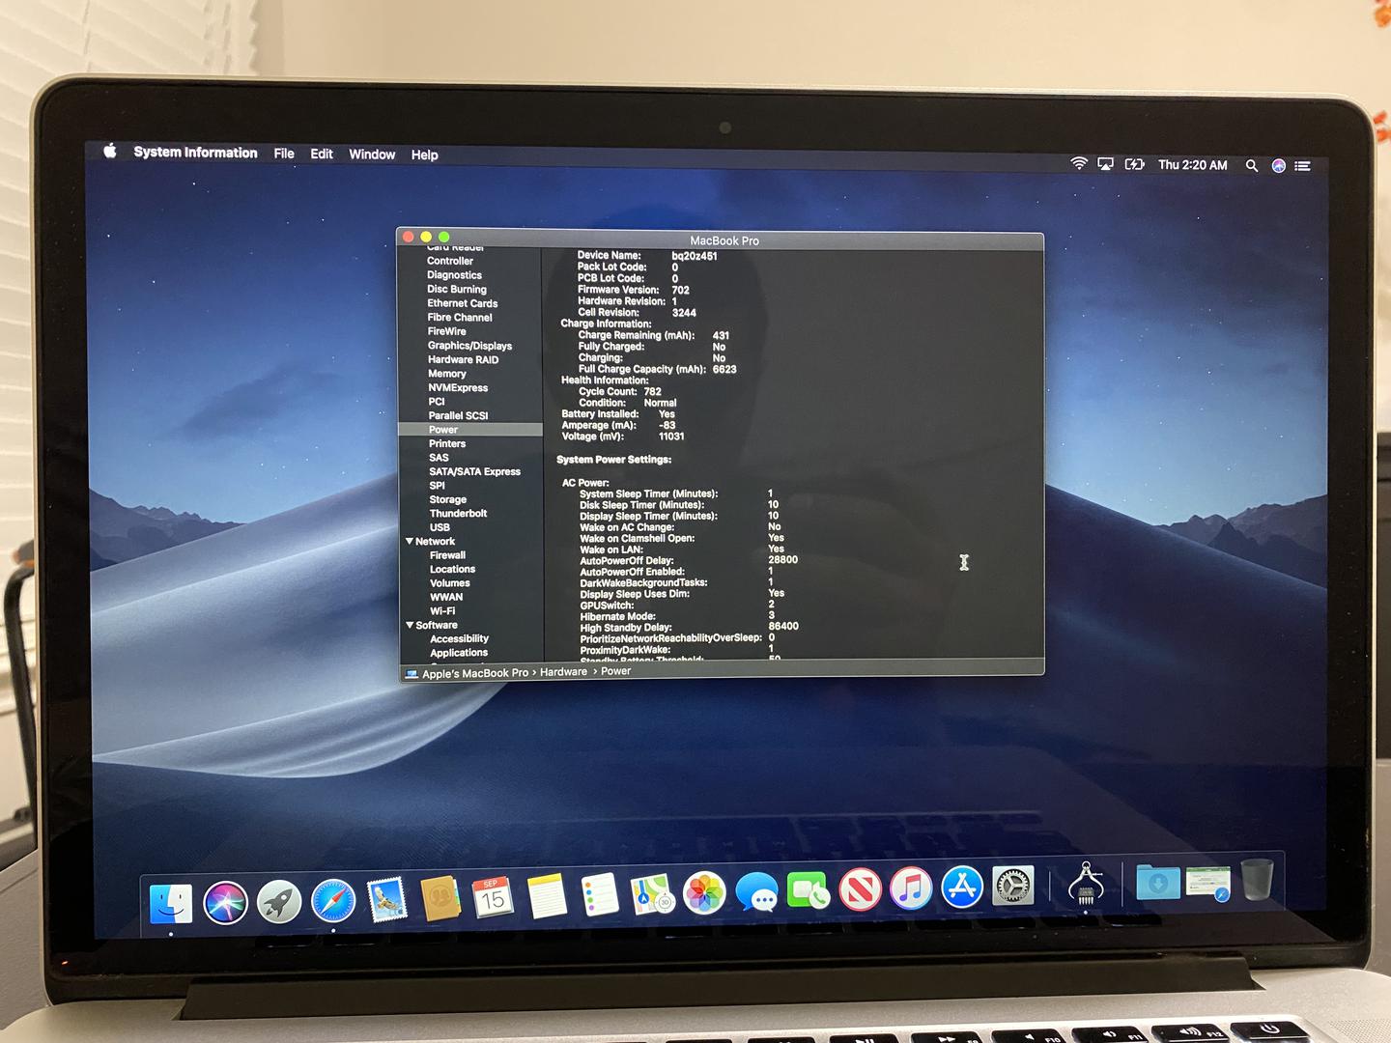Select Parallel SCSI in sidebar
The height and width of the screenshot is (1043, 1391).
[458, 415]
